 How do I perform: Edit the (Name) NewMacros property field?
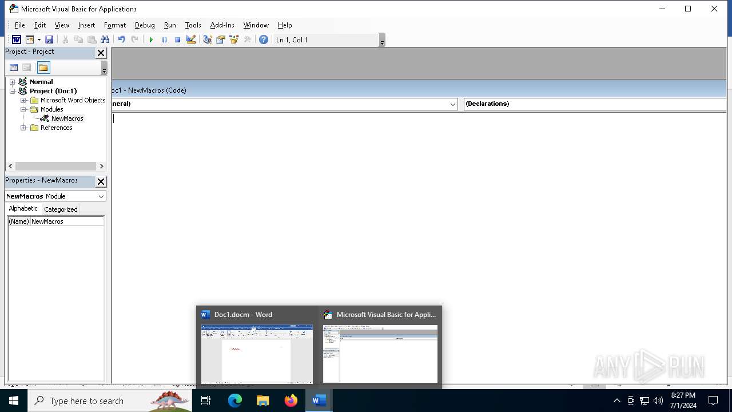pos(67,221)
